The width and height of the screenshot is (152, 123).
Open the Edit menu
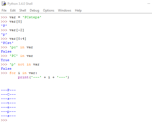coord(13,10)
